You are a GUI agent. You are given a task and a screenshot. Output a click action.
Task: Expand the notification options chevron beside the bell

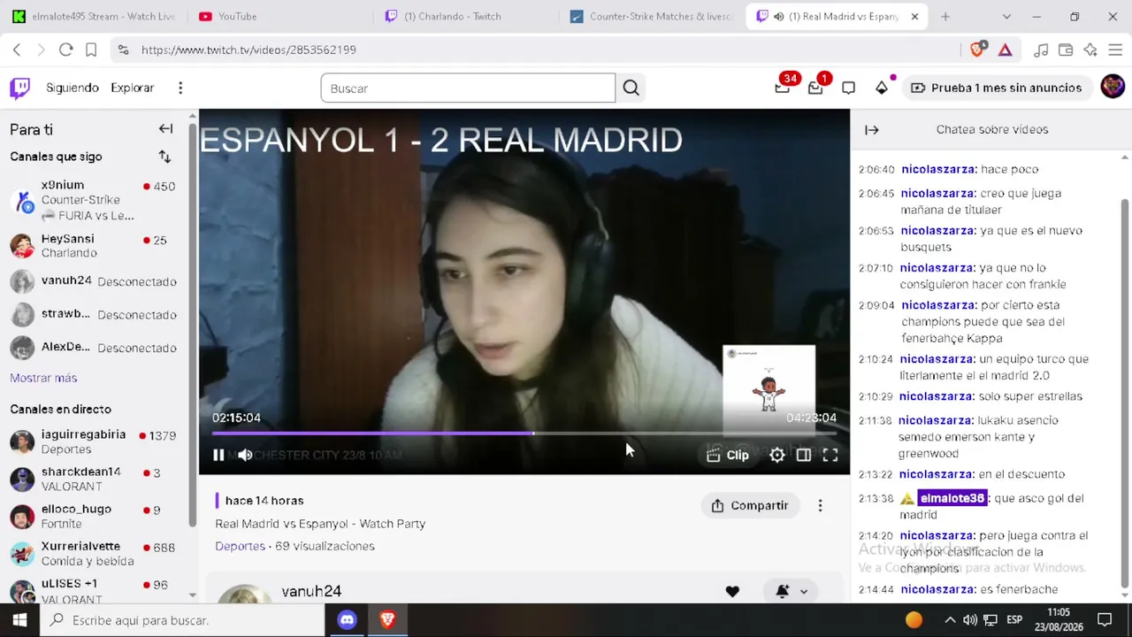click(803, 591)
